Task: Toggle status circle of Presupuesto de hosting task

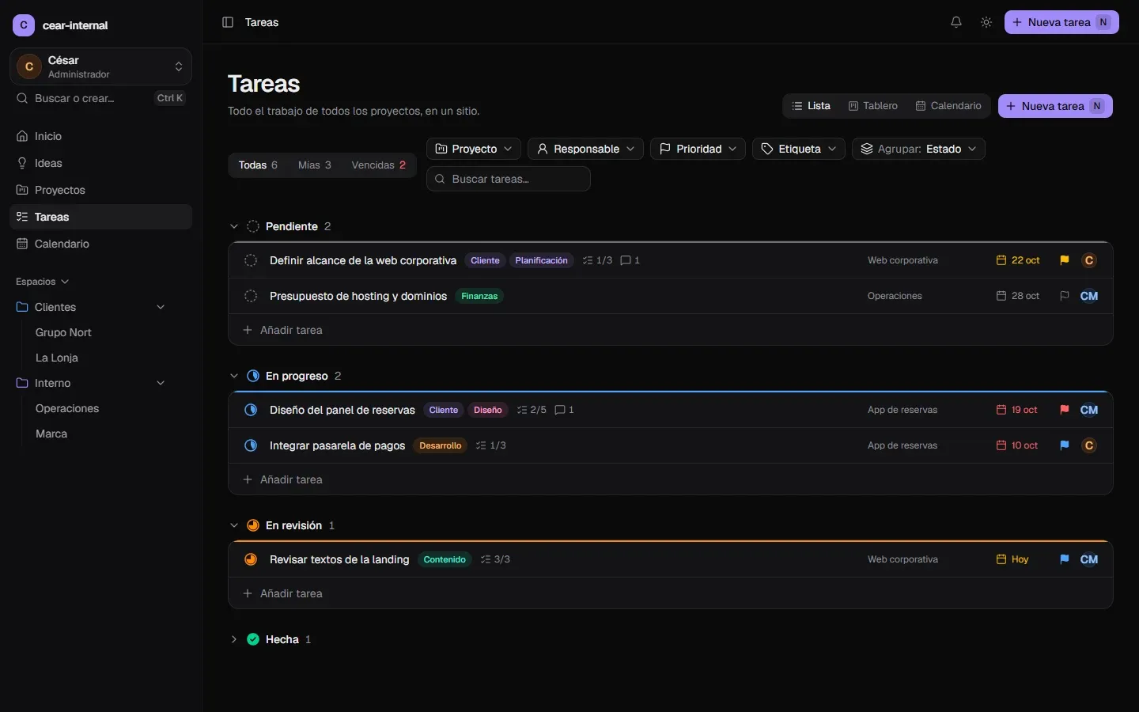Action: (x=251, y=296)
